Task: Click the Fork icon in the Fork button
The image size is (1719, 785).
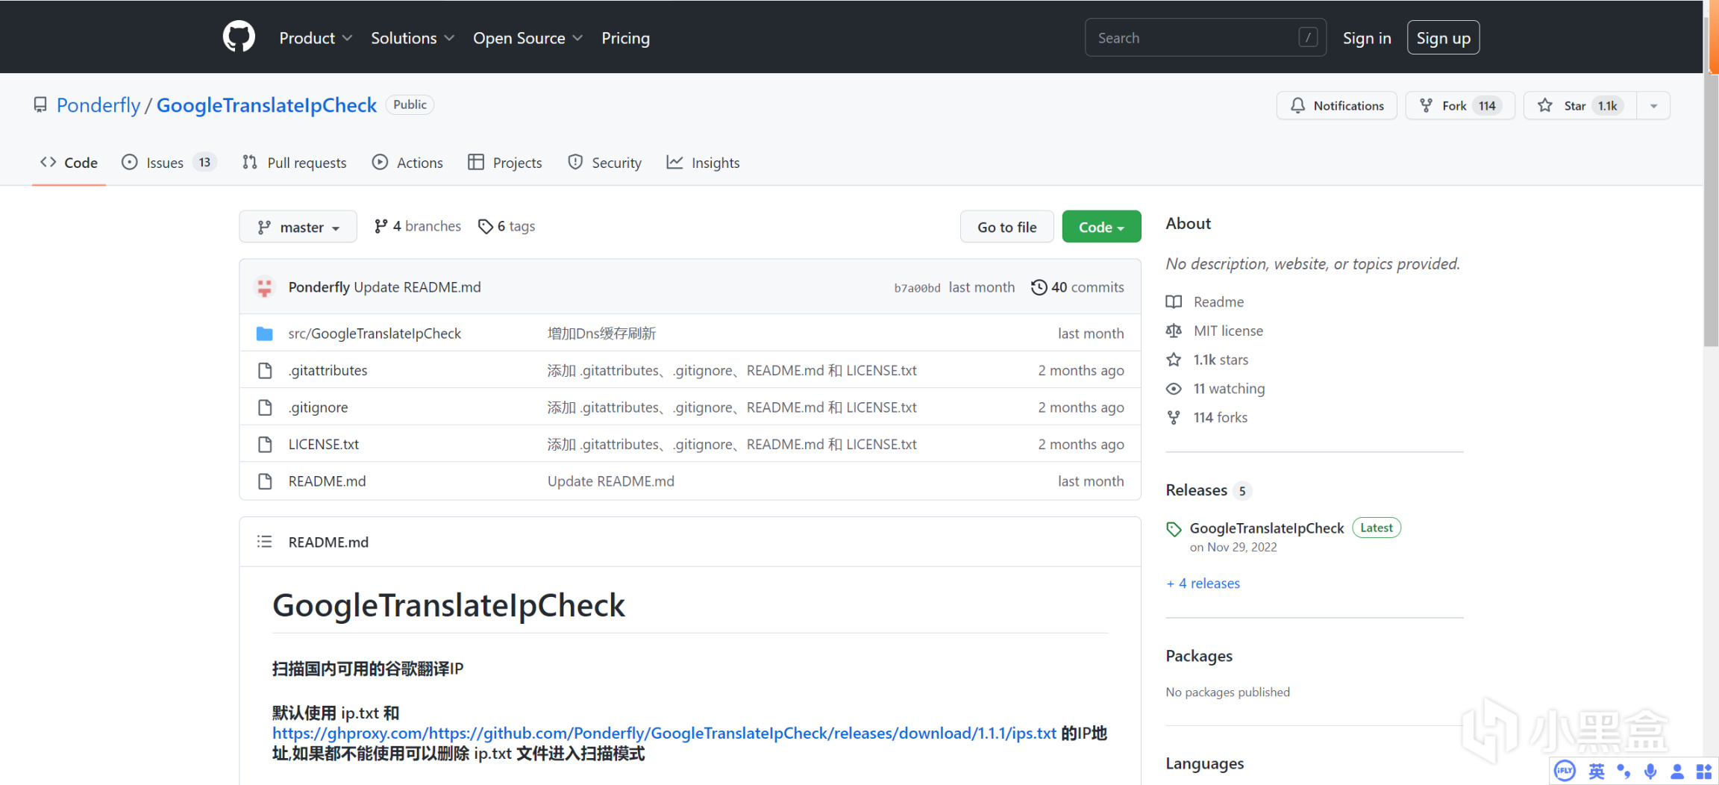Action: [1426, 106]
